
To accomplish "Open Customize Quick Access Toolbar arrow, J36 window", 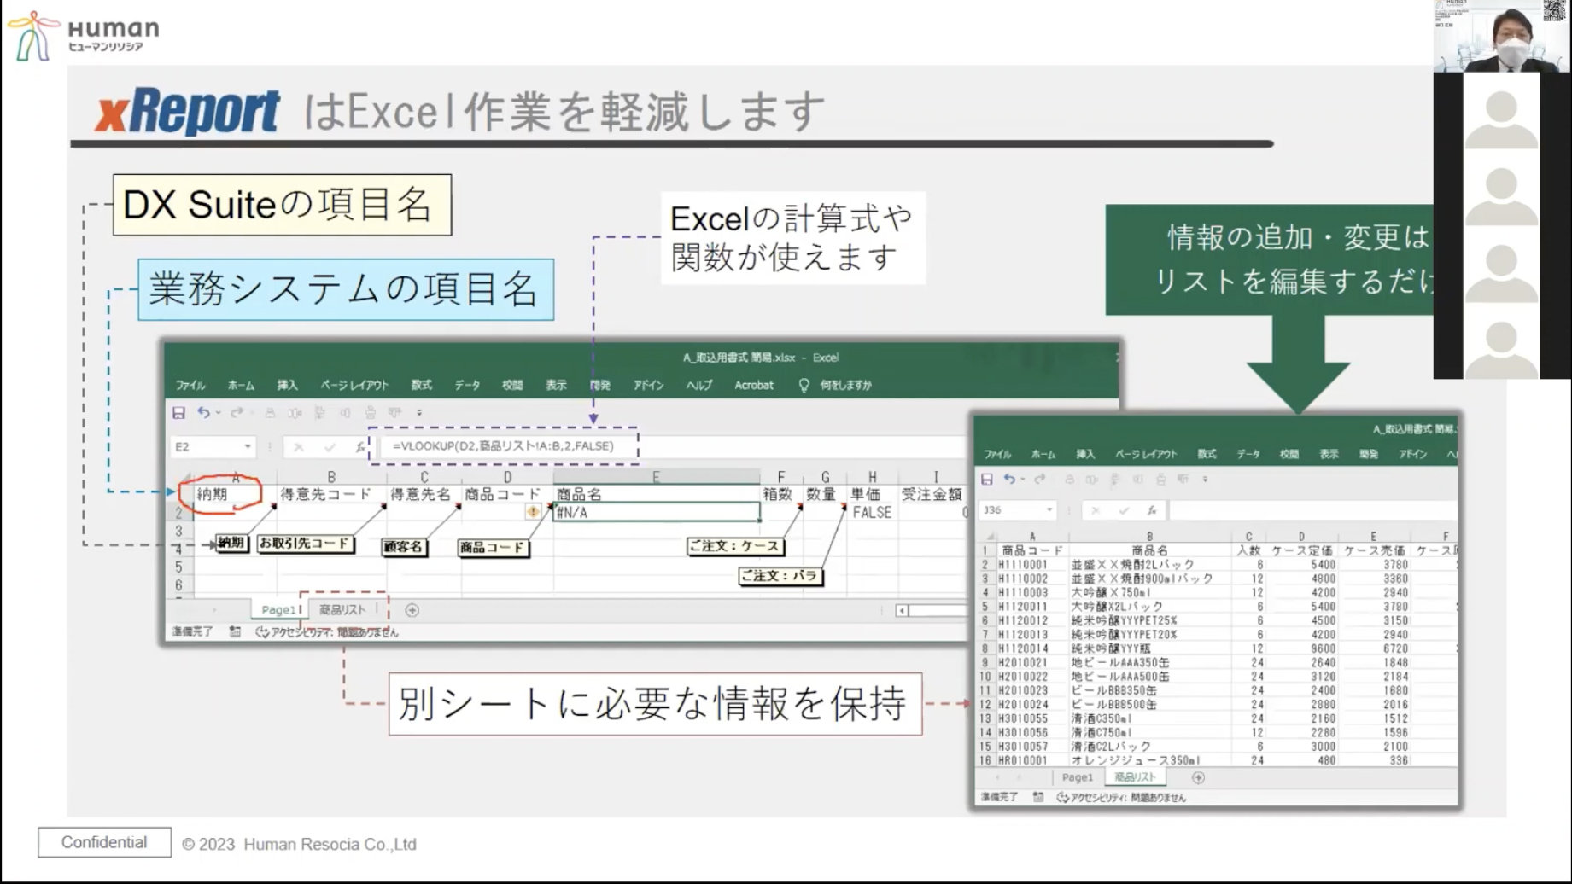I will pos(1205,480).
